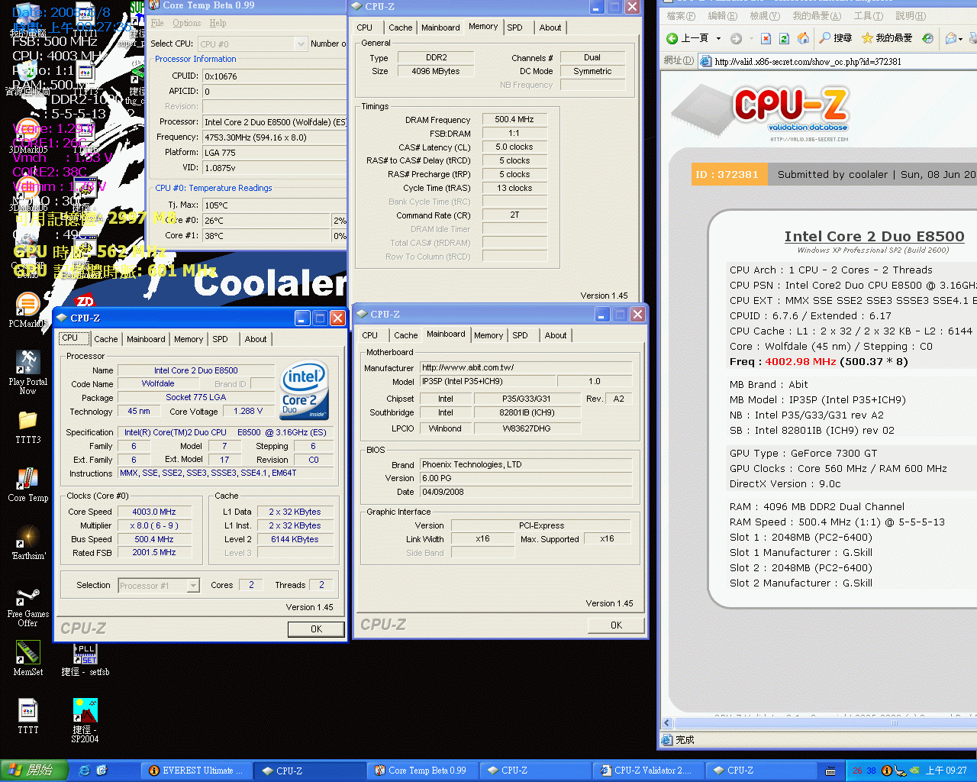Image resolution: width=977 pixels, height=782 pixels.
Task: Open the Options menu in Core Temp
Action: [186, 23]
